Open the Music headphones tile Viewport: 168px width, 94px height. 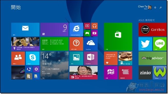pyautogui.click(x=94, y=26)
